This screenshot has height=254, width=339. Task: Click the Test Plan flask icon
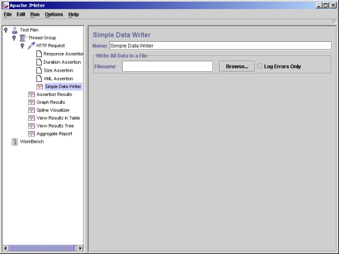click(x=15, y=30)
